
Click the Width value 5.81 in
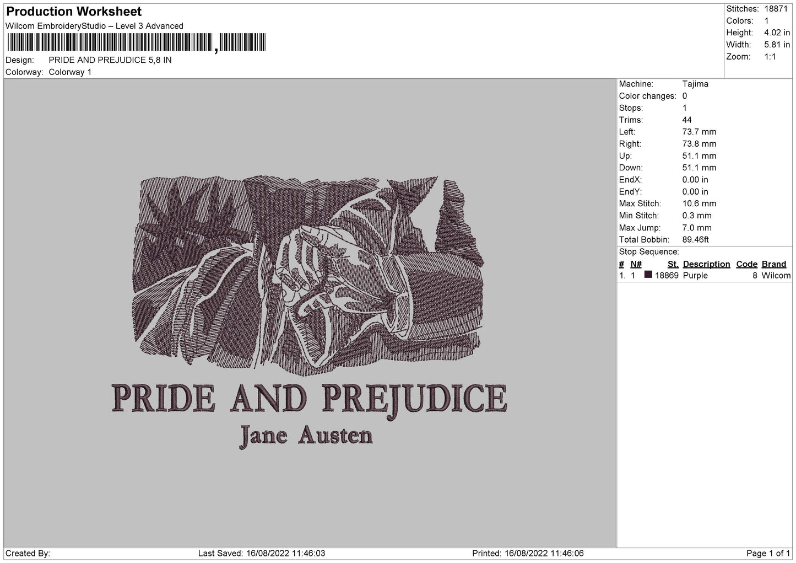pos(777,45)
